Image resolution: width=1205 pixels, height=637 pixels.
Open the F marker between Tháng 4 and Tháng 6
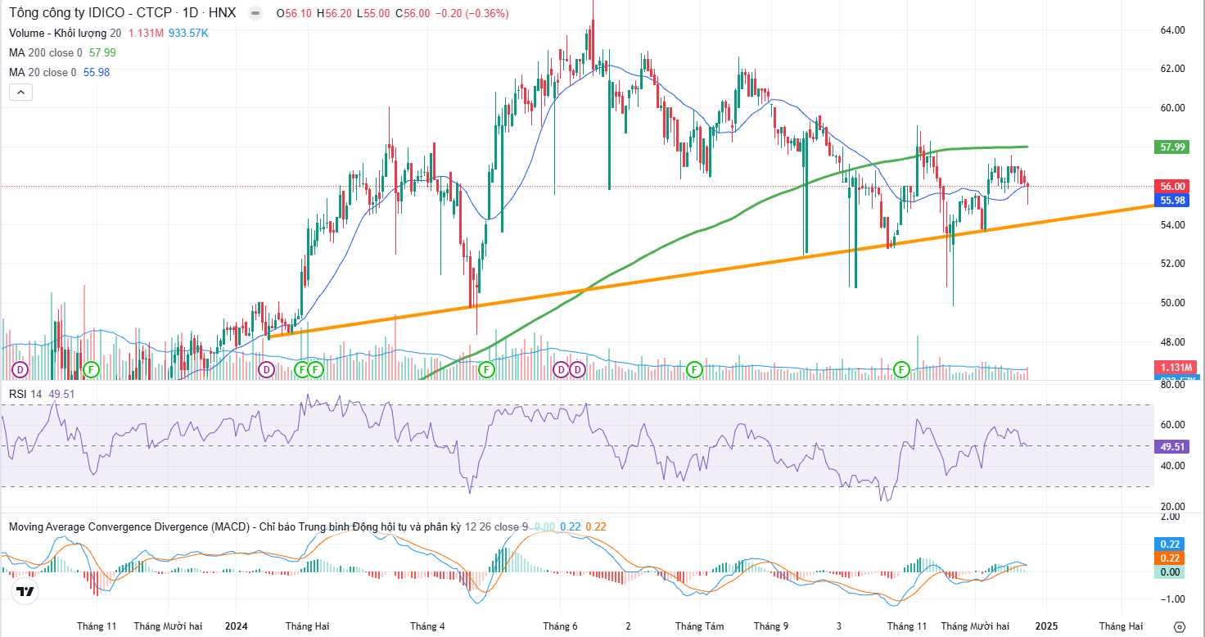click(486, 369)
